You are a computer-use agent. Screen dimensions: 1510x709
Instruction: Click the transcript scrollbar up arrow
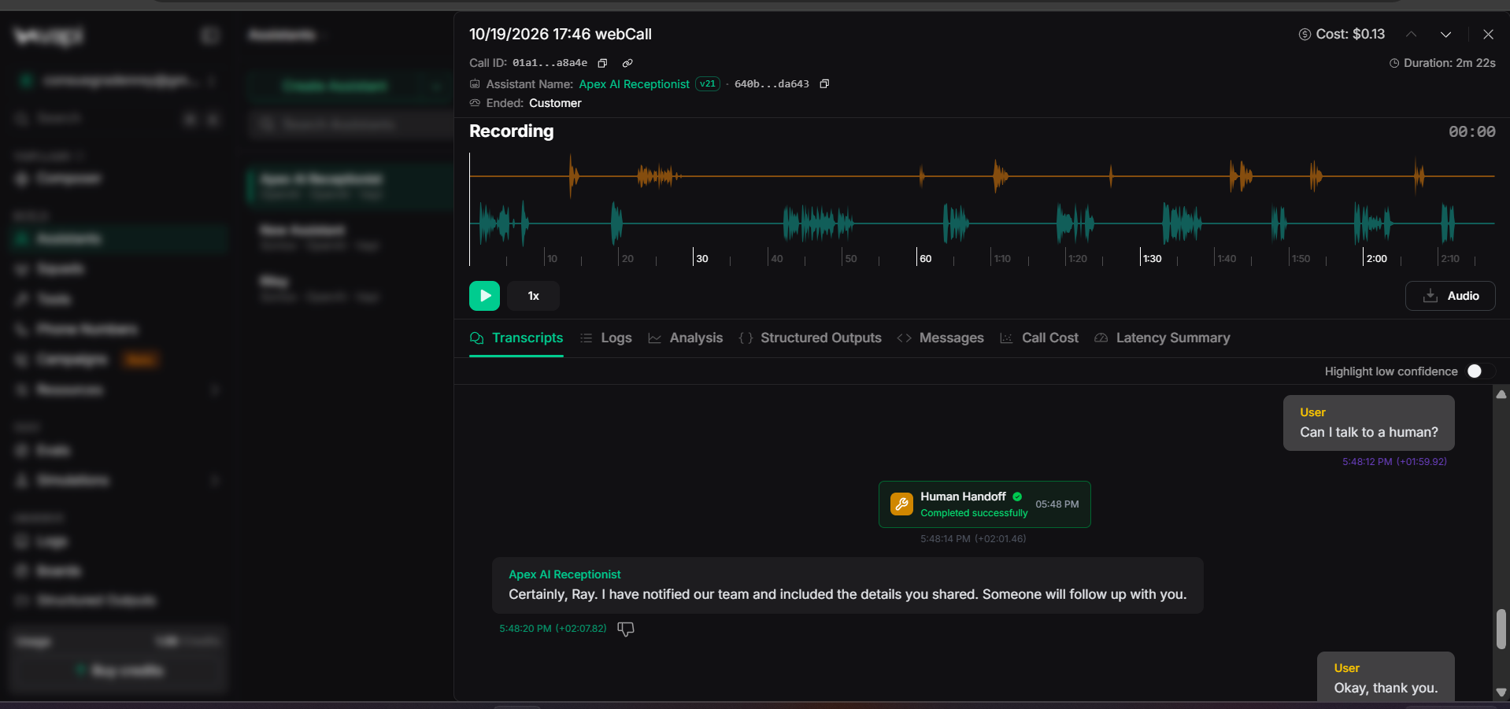(x=1501, y=395)
